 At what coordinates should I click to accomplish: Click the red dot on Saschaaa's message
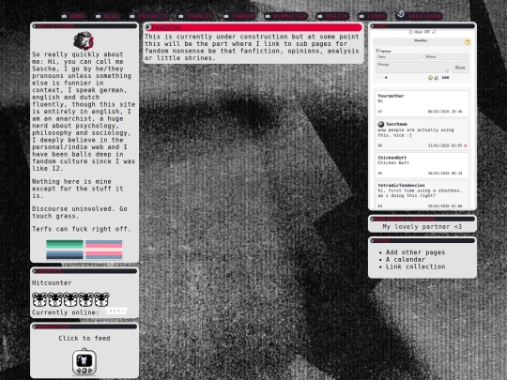466,145
